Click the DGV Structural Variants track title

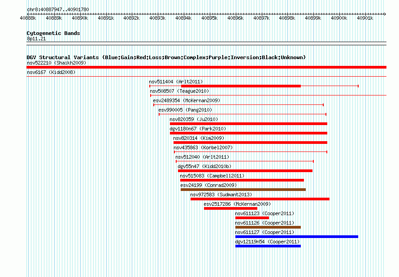click(x=166, y=57)
